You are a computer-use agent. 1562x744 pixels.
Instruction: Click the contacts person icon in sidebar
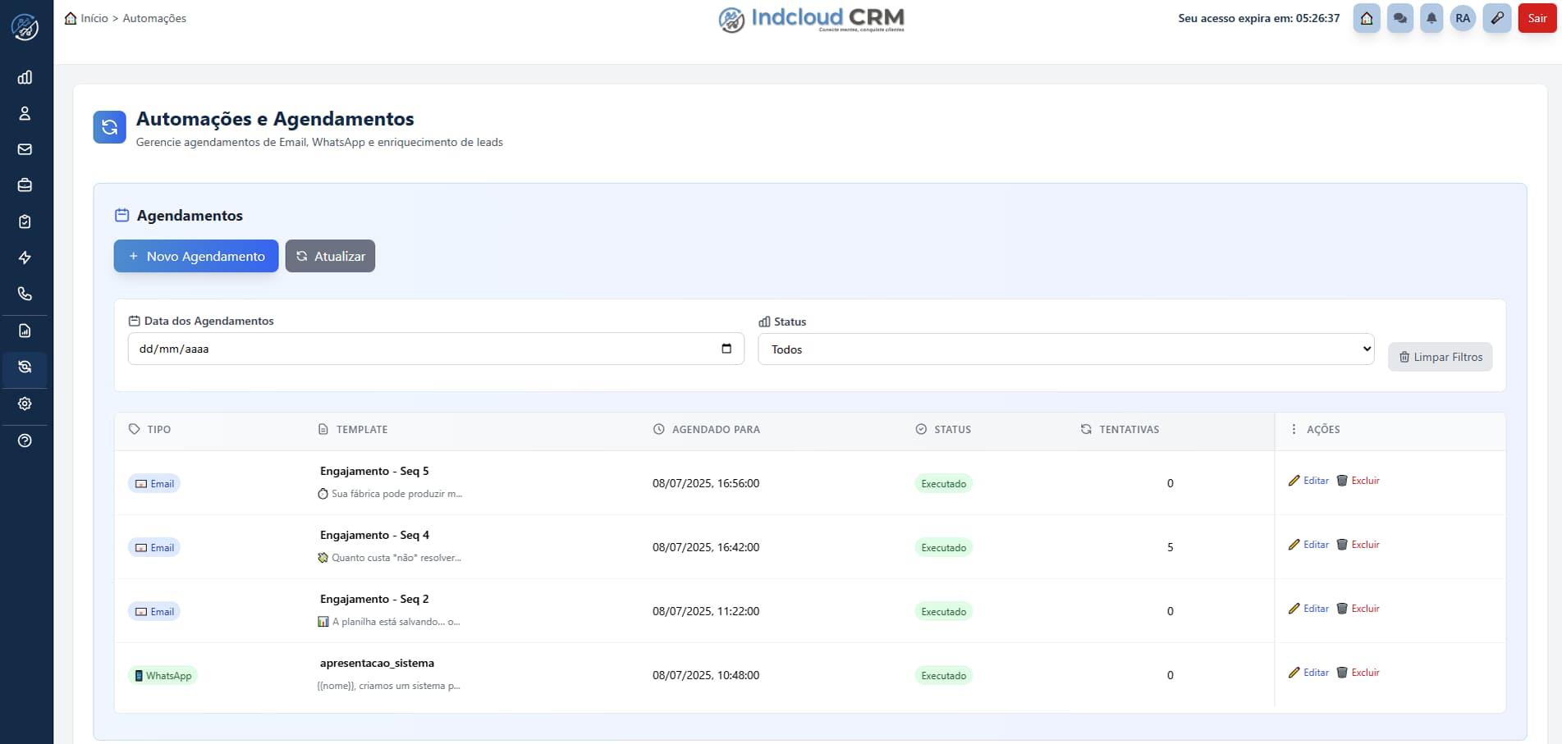(25, 113)
